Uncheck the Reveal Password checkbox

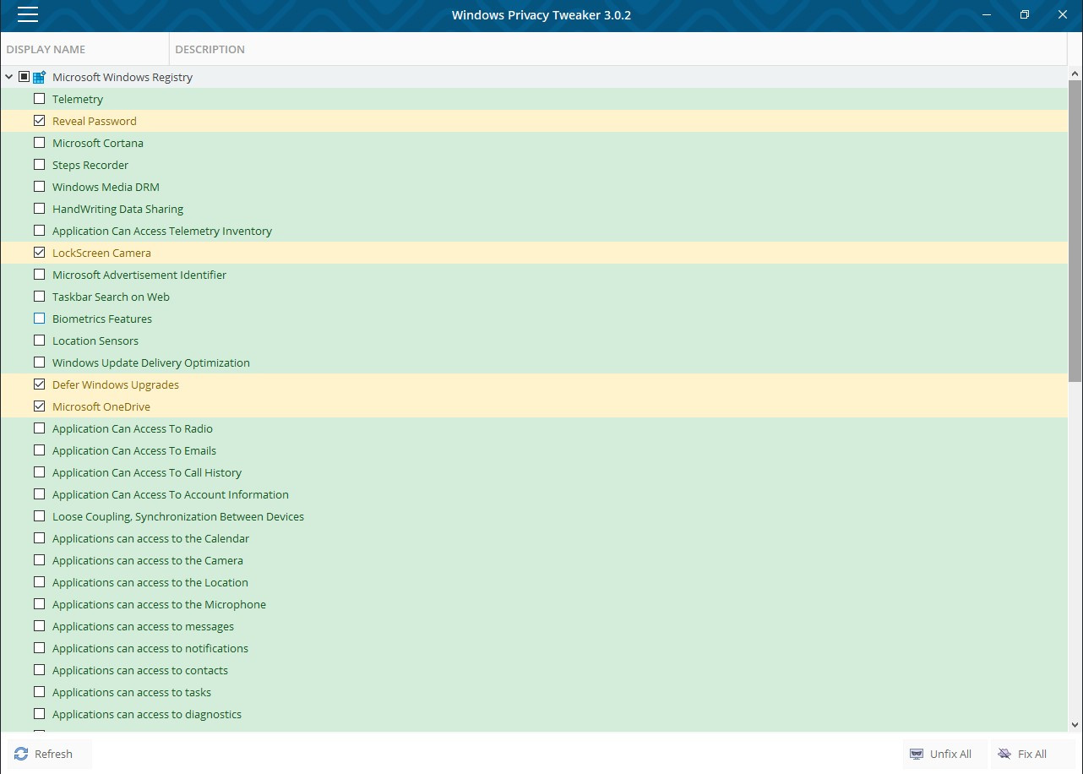[x=39, y=121]
